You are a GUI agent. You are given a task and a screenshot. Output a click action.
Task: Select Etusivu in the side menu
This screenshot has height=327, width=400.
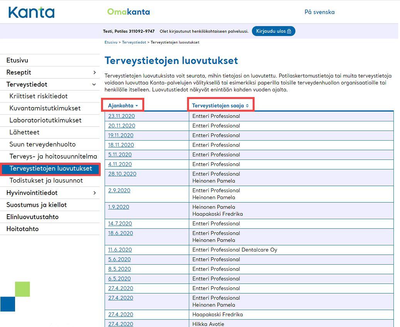pyautogui.click(x=17, y=60)
